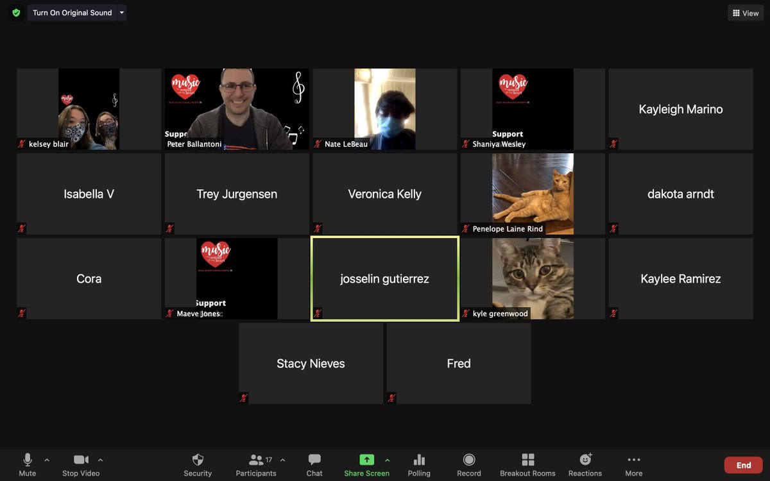Click muted mic icon on Trey Jurgensen tile
Image resolution: width=770 pixels, height=481 pixels.
(170, 228)
